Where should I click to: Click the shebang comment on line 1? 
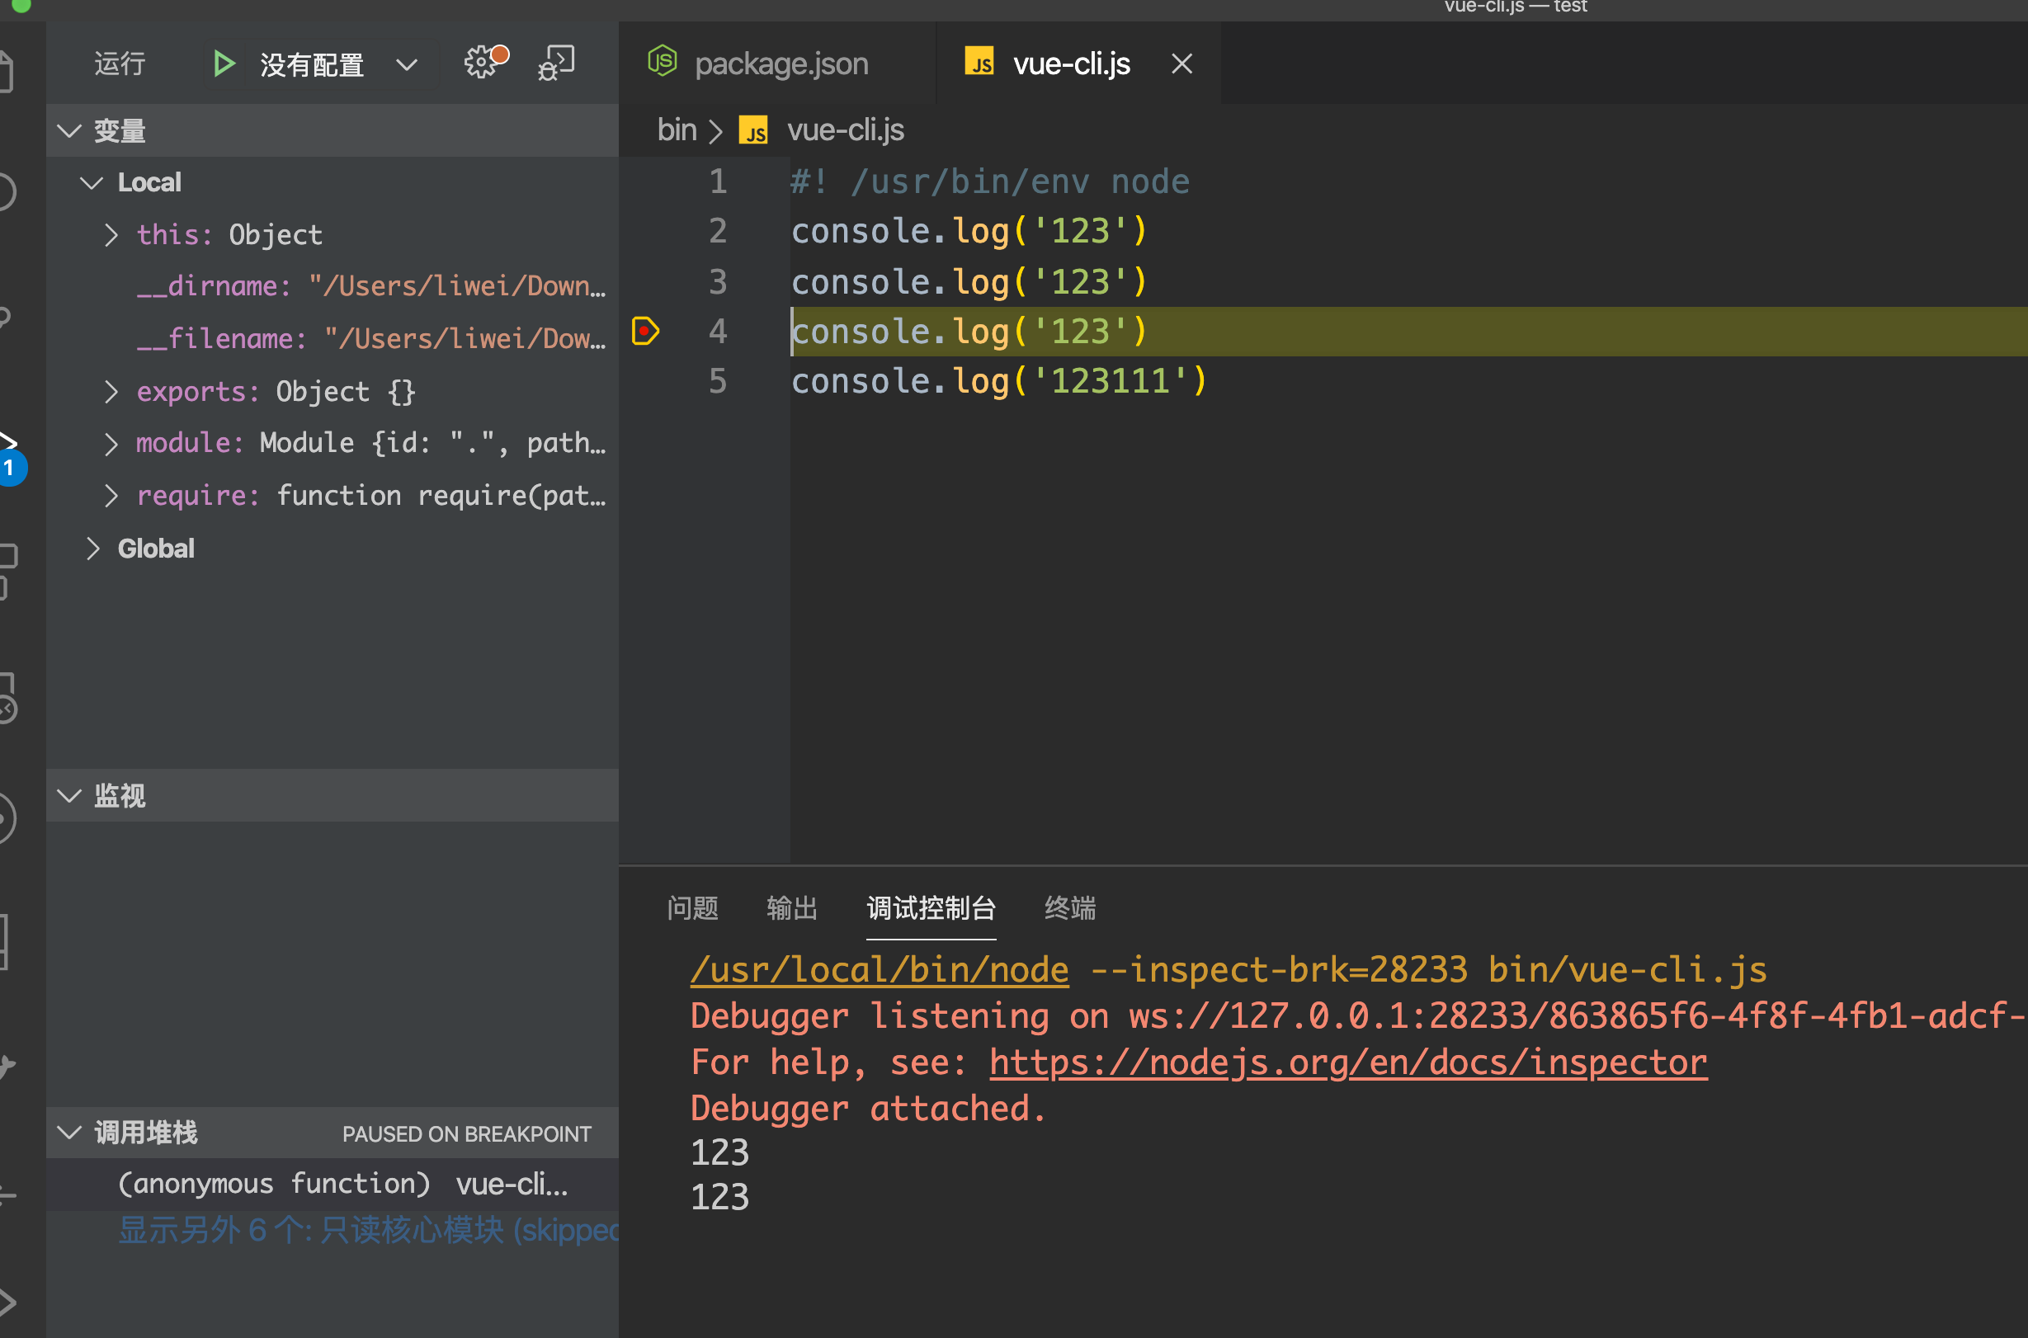coord(990,181)
